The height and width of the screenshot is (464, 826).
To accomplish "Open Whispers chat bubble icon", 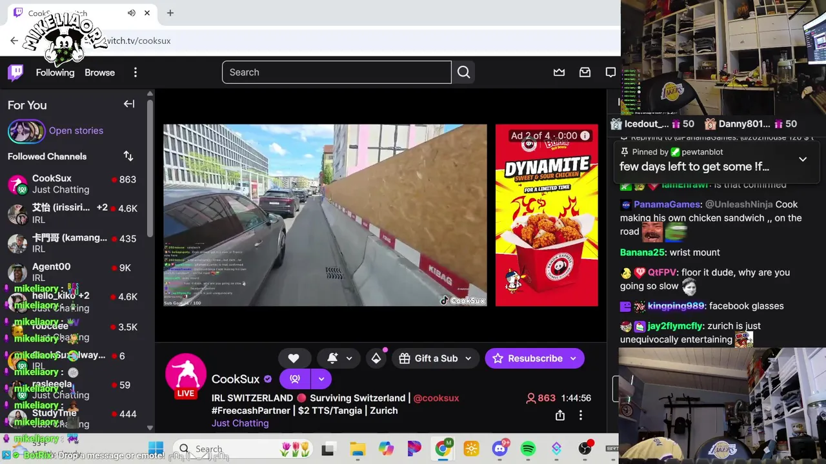I will click(610, 72).
